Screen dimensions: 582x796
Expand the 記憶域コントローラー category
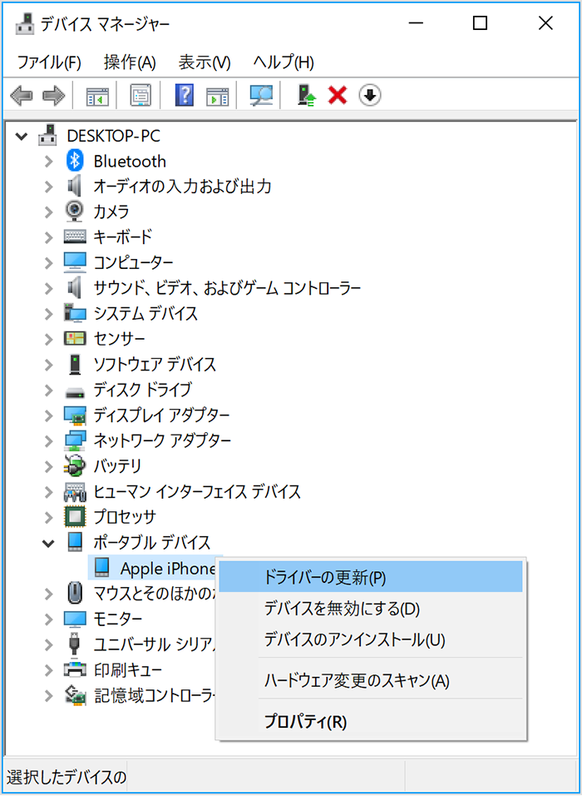(49, 695)
